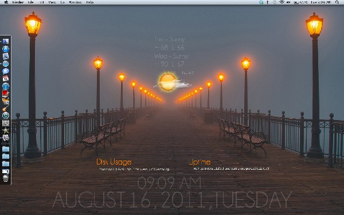The height and width of the screenshot is (215, 344).
Task: Click the large '09:09 AM' desktop clock
Action: point(169,183)
